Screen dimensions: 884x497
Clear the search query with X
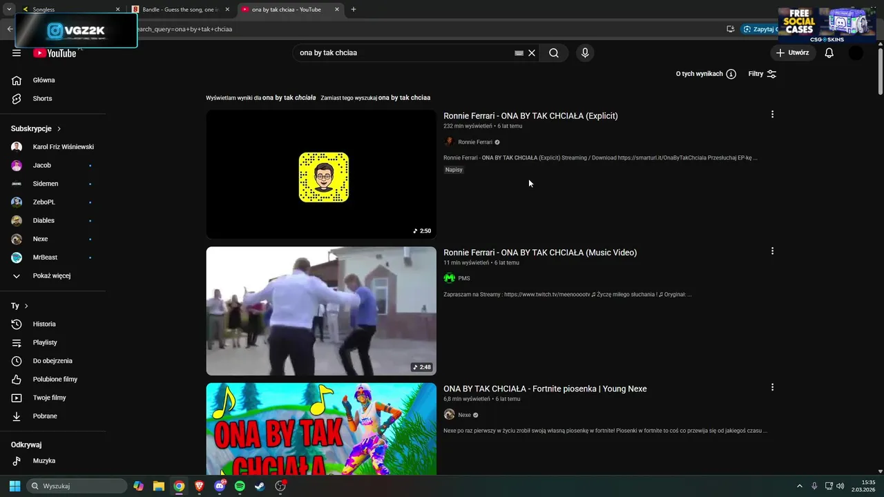pyautogui.click(x=532, y=53)
